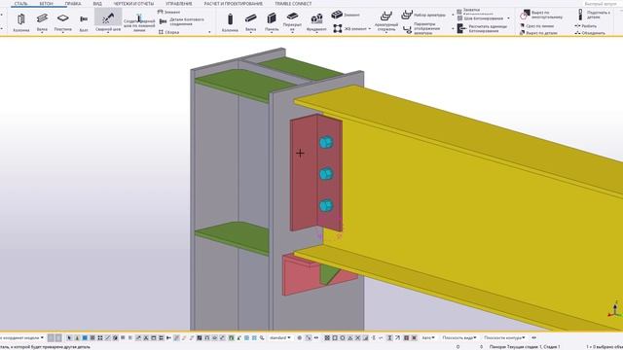Select the Набор арматуры tool
This screenshot has height=350, width=623.
pyautogui.click(x=423, y=16)
